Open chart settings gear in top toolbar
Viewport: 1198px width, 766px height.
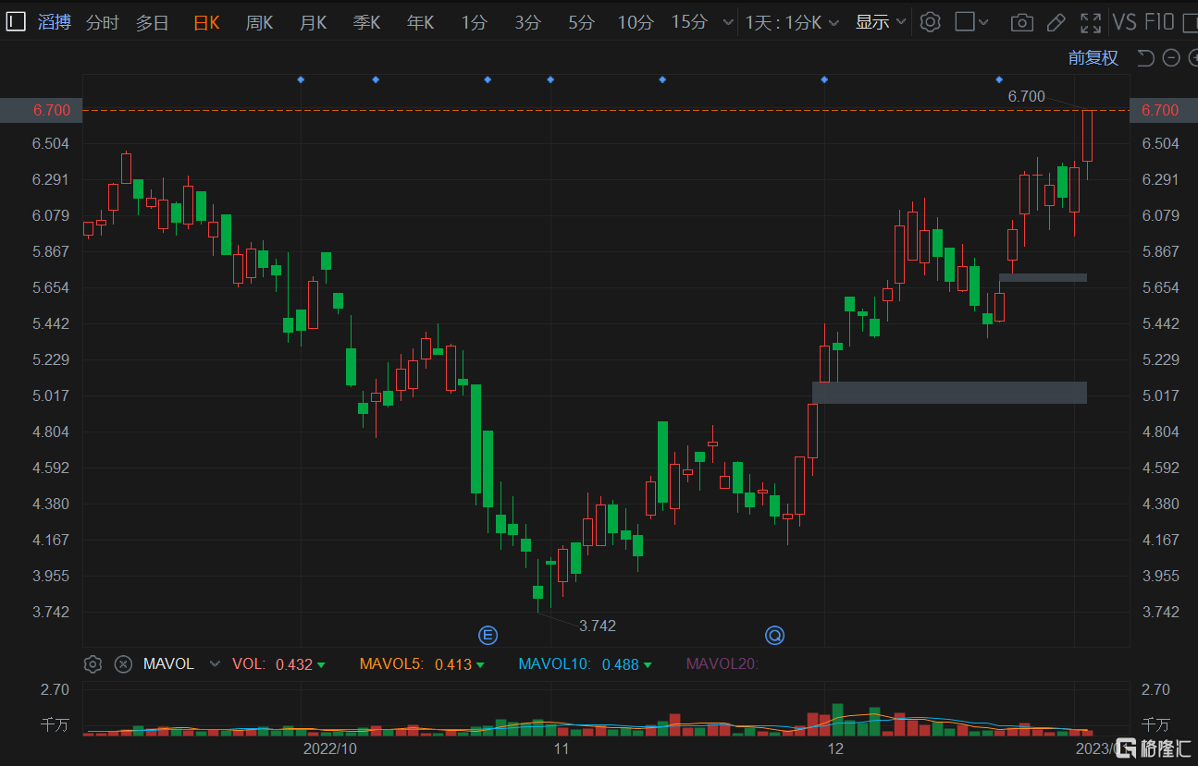[931, 22]
